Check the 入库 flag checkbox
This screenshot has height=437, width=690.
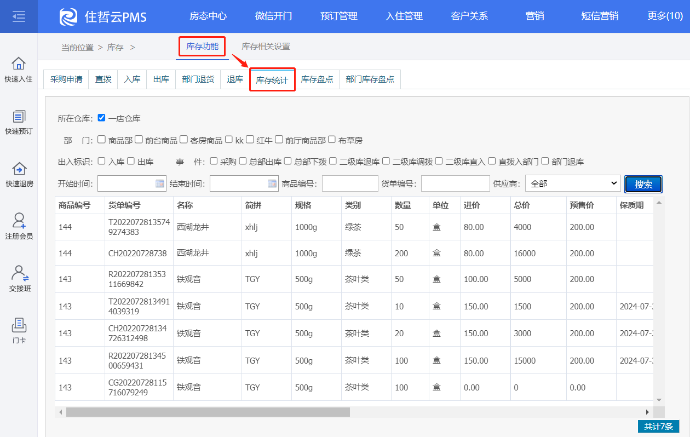click(x=101, y=161)
